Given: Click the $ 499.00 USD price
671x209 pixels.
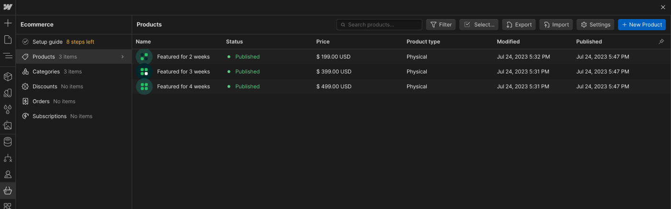Looking at the screenshot, I should (334, 86).
